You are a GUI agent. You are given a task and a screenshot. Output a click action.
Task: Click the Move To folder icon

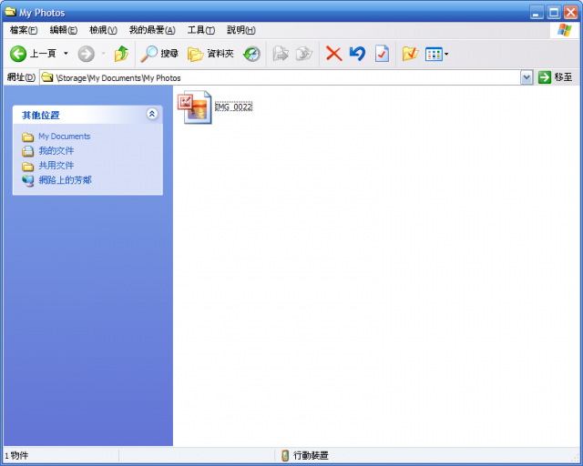click(281, 55)
